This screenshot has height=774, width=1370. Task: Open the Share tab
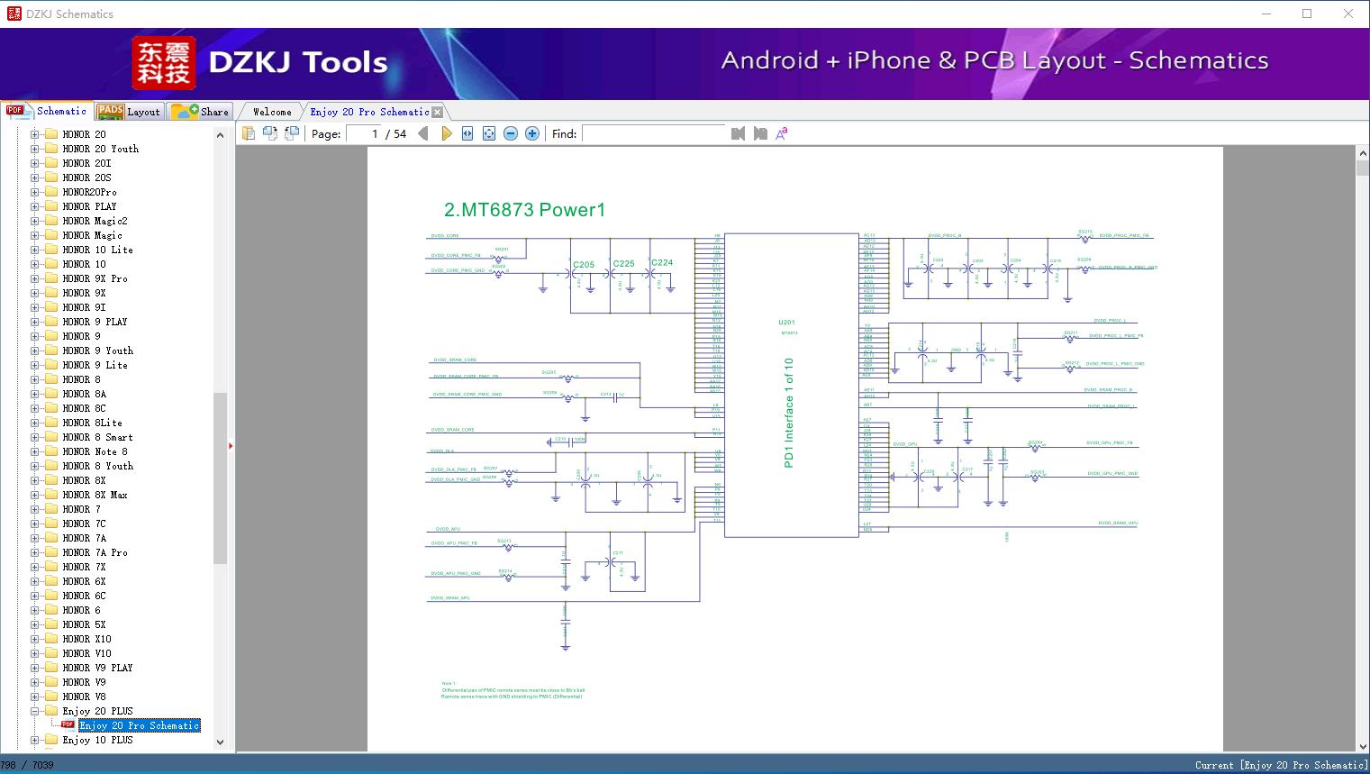pyautogui.click(x=201, y=112)
